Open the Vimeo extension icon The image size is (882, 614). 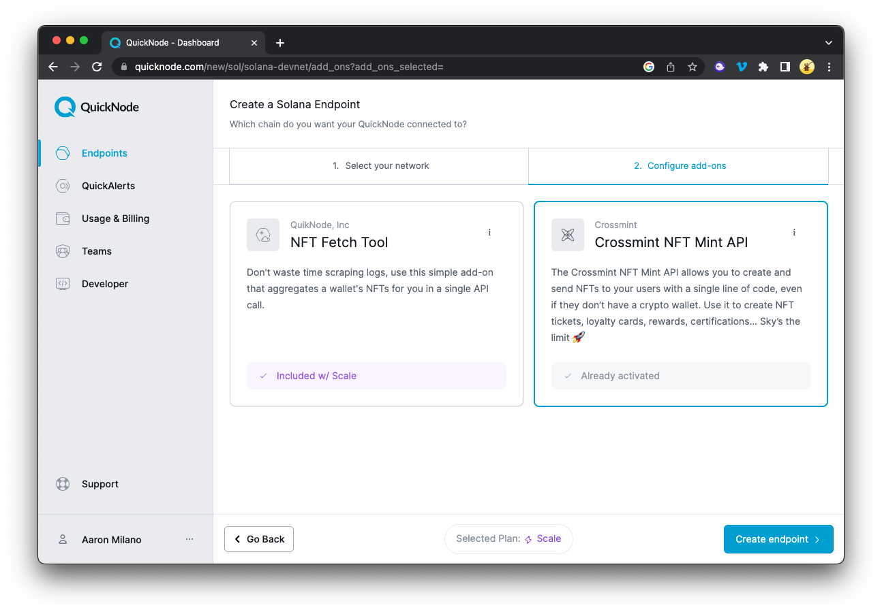pos(742,67)
